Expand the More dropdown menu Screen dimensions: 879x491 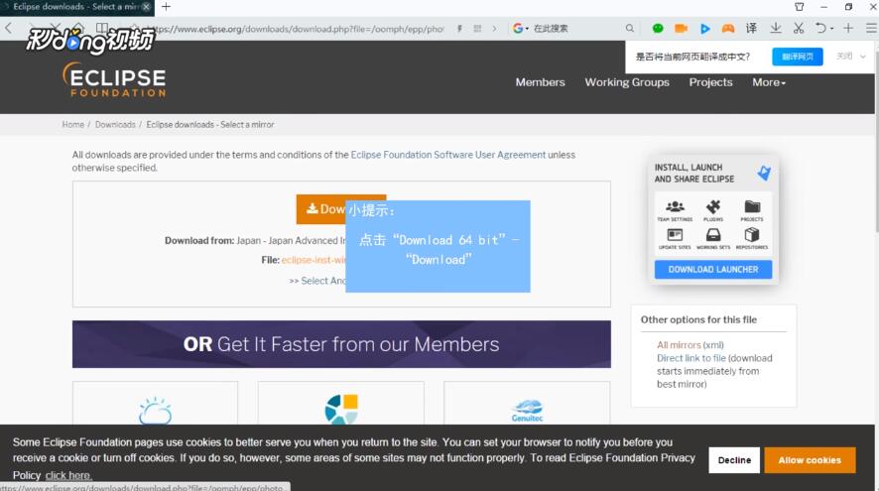coord(769,82)
